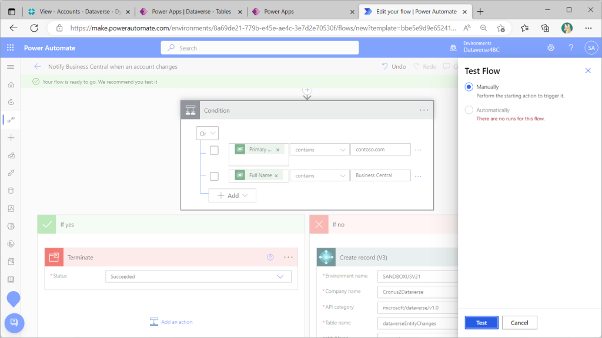
Task: Edit the contoso.com value field
Action: (380, 150)
